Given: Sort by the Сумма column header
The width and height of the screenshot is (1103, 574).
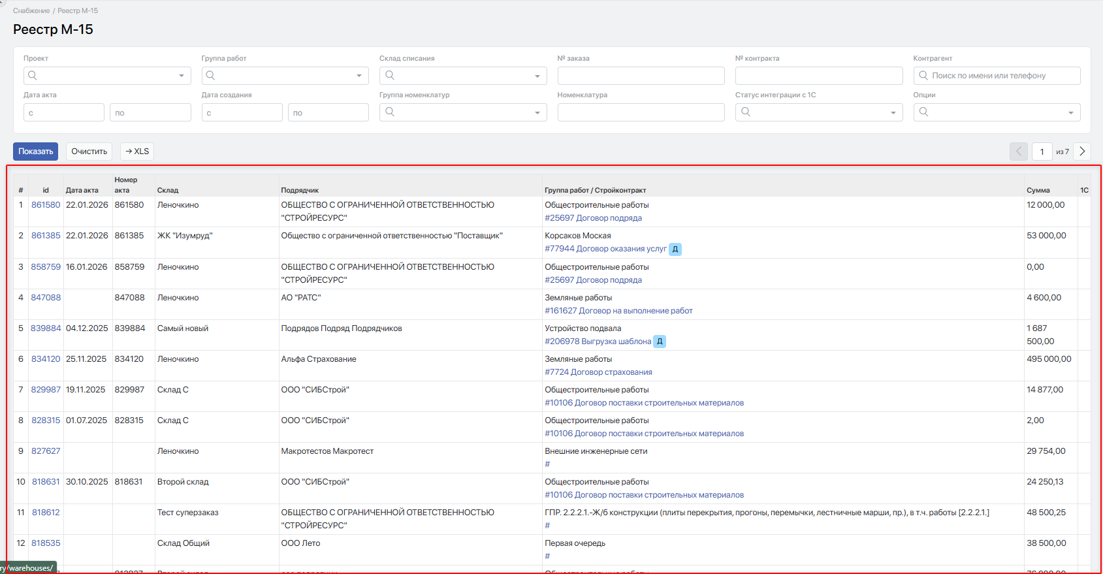Looking at the screenshot, I should point(1038,191).
